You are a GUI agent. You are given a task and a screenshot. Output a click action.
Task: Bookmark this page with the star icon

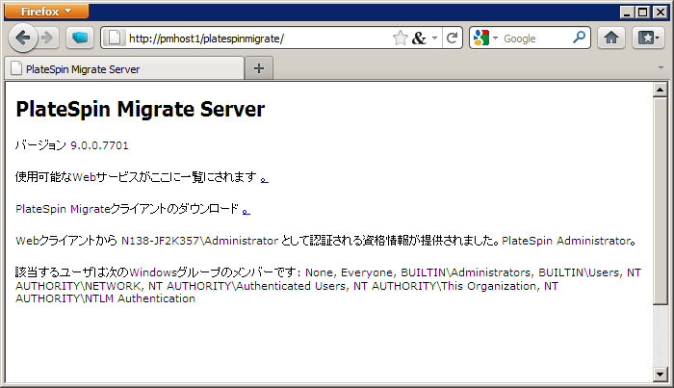(400, 39)
